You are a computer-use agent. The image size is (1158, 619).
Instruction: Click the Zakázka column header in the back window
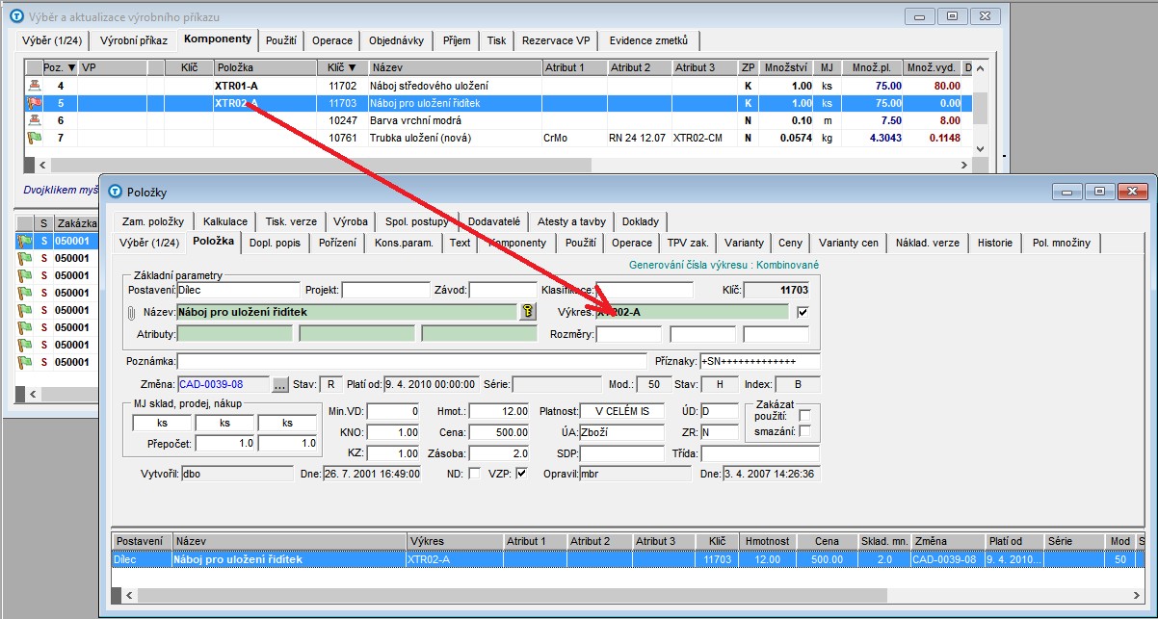75,222
